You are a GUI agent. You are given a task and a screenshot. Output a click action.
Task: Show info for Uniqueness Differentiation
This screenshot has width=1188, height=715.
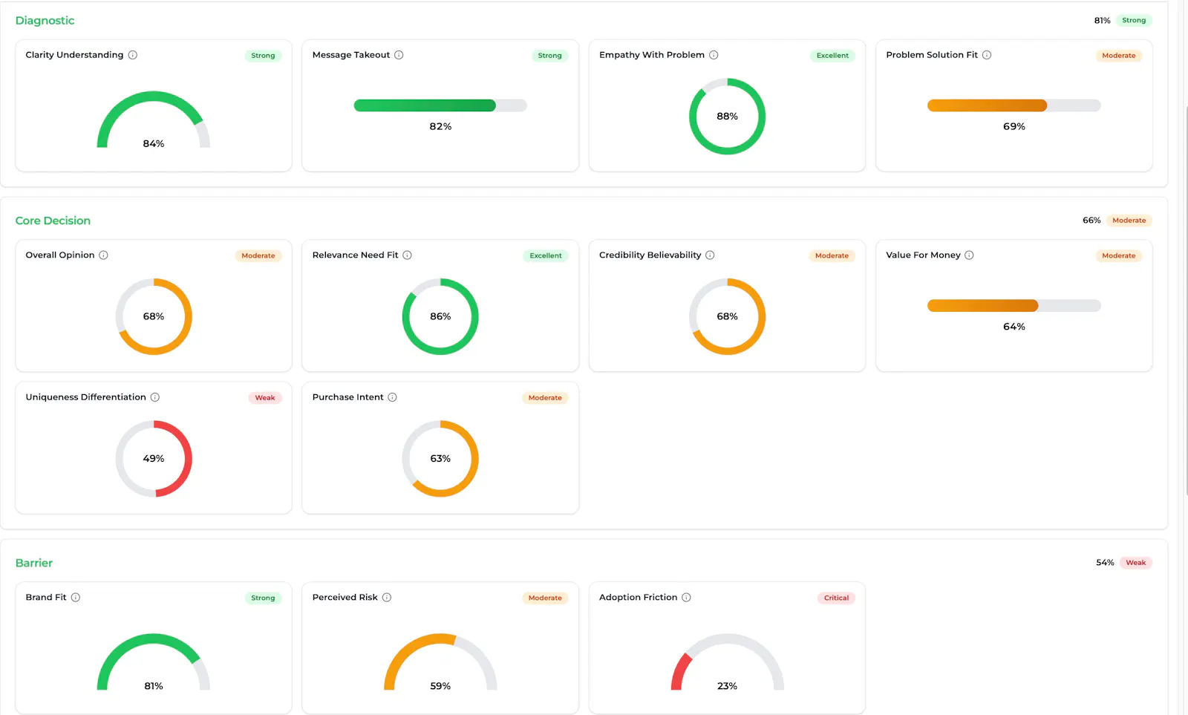pos(155,397)
